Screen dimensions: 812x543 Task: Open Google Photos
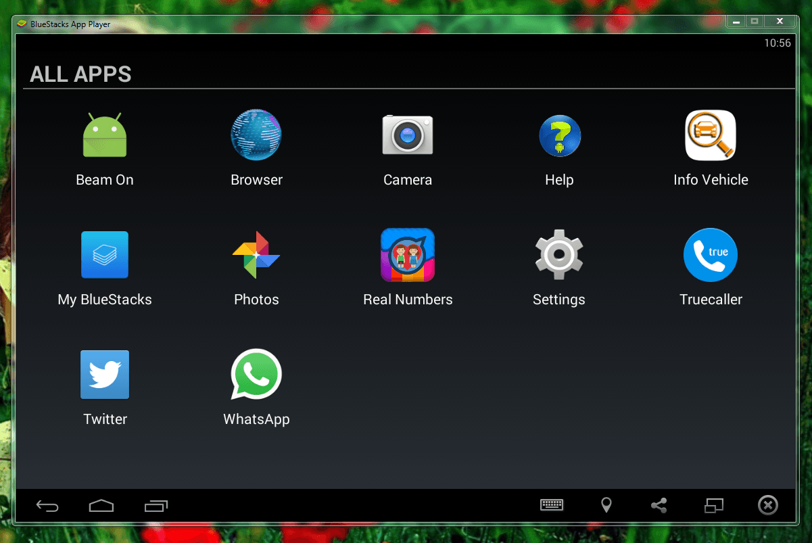256,255
